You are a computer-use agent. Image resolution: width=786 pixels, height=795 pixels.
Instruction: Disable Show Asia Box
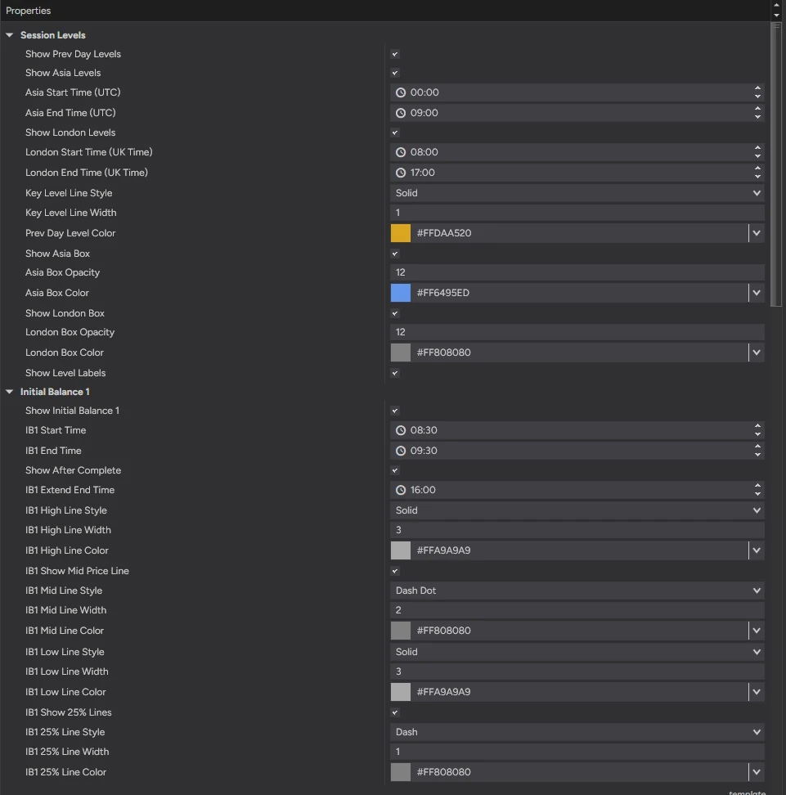click(x=395, y=254)
